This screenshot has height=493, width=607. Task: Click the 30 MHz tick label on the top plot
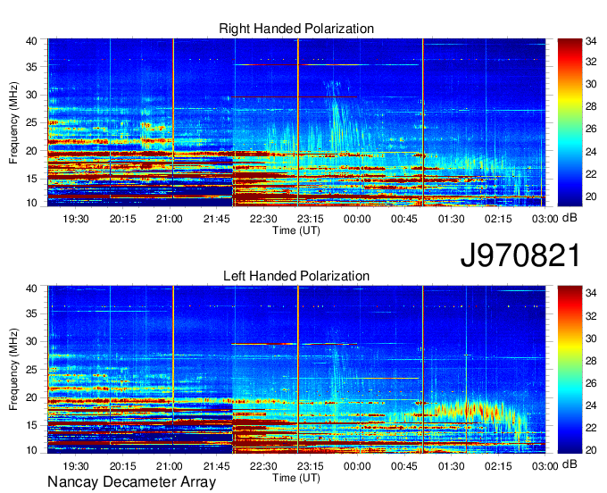point(31,95)
